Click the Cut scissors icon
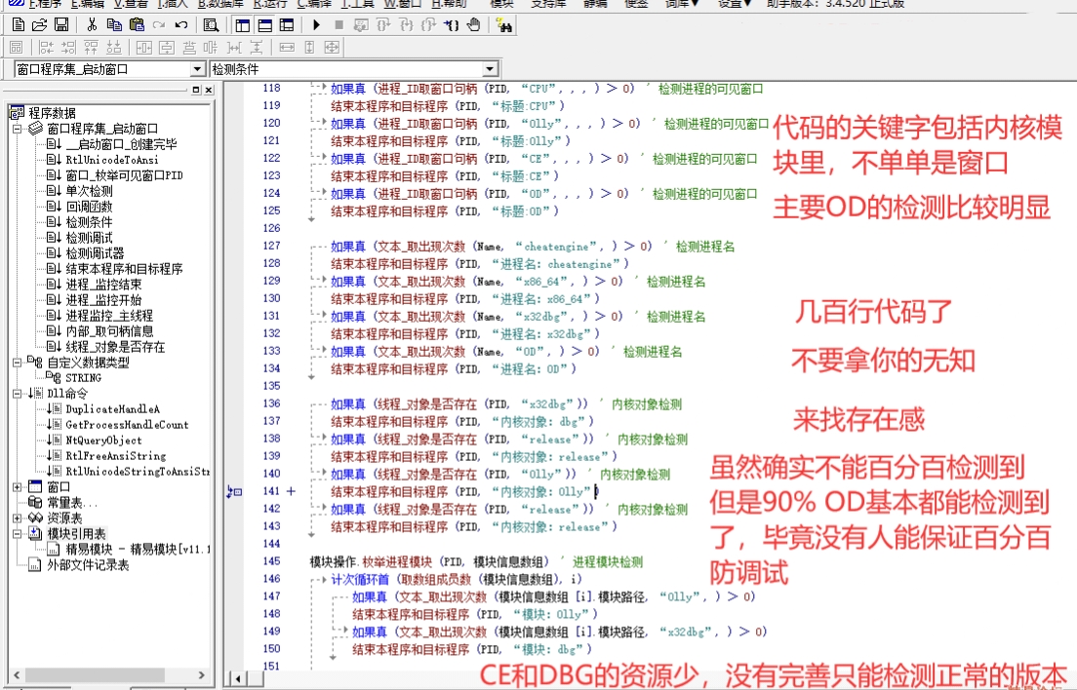1077x690 pixels. (92, 25)
